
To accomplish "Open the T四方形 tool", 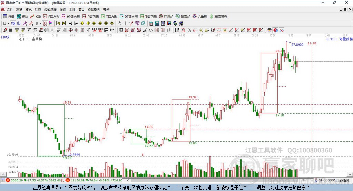I will (x=109, y=17).
